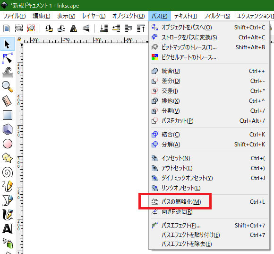The height and width of the screenshot is (254, 274).
Task: Choose ビットマップのトレース(T)...
Action: click(x=209, y=47)
